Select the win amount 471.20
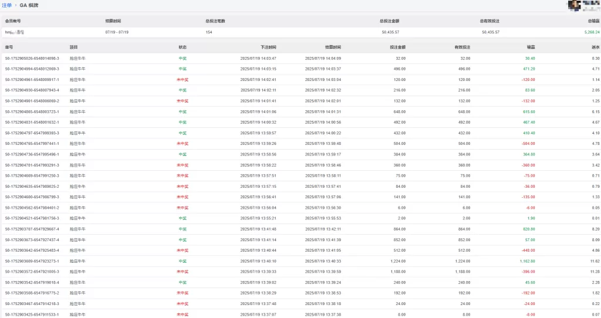The height and width of the screenshot is (318, 601). pyautogui.click(x=529, y=69)
